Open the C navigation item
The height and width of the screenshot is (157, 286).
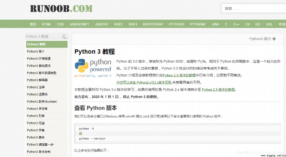point(226,24)
